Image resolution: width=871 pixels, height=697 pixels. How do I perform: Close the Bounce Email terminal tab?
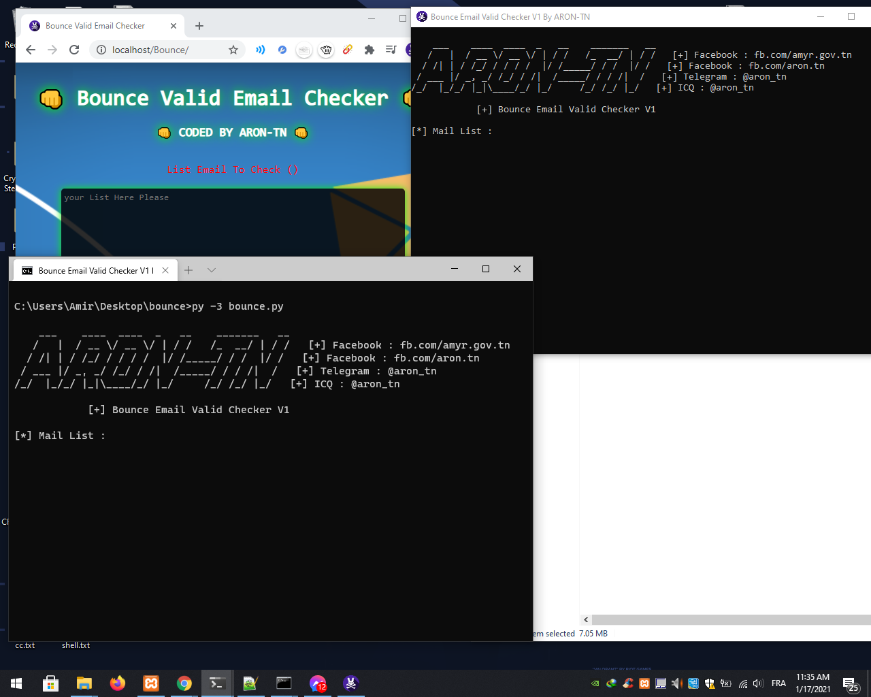point(165,270)
